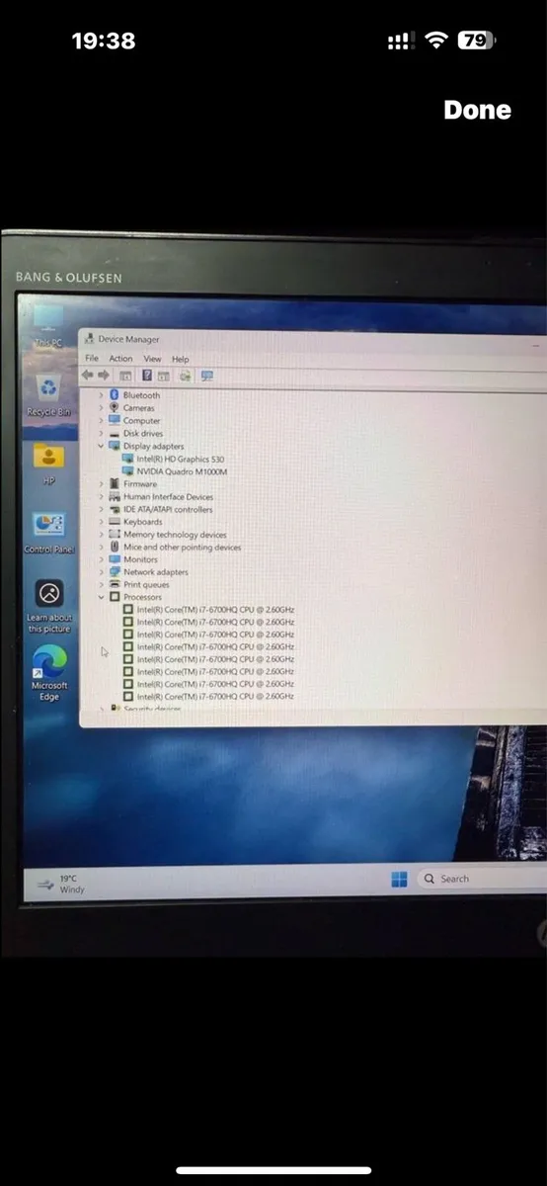
Task: Expand the Monitors category
Action: [x=101, y=559]
